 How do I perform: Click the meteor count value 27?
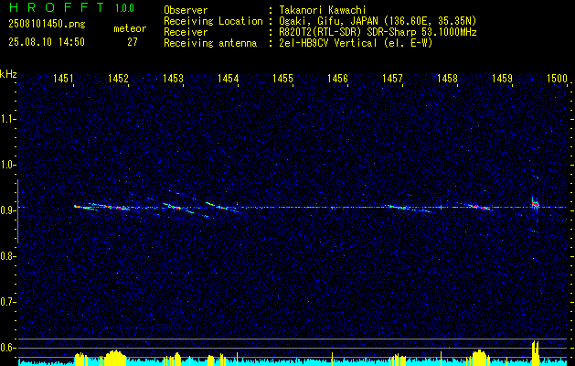coord(133,42)
